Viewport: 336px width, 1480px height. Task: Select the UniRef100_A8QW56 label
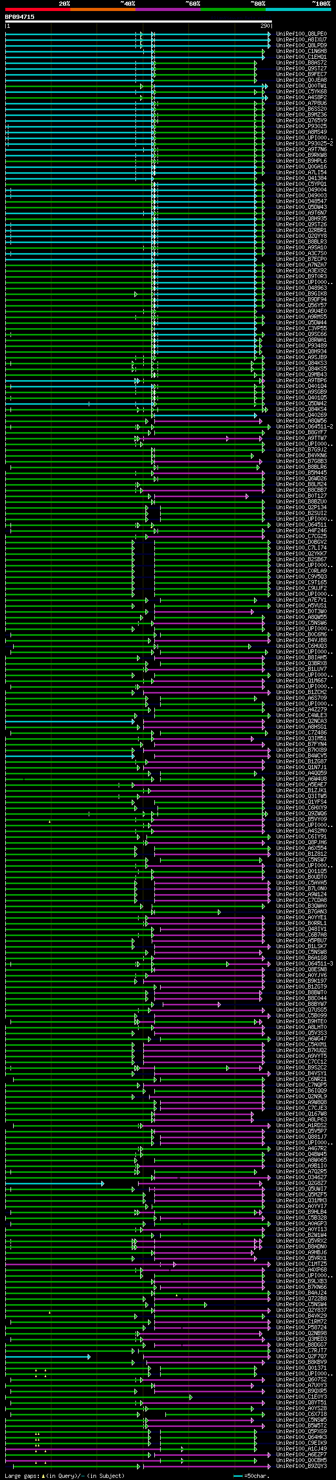pos(301,421)
